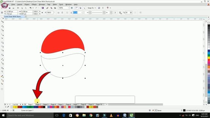This screenshot has height=118, width=210.
Task: Open the zoom level 100% dropdown
Action: point(69,8)
